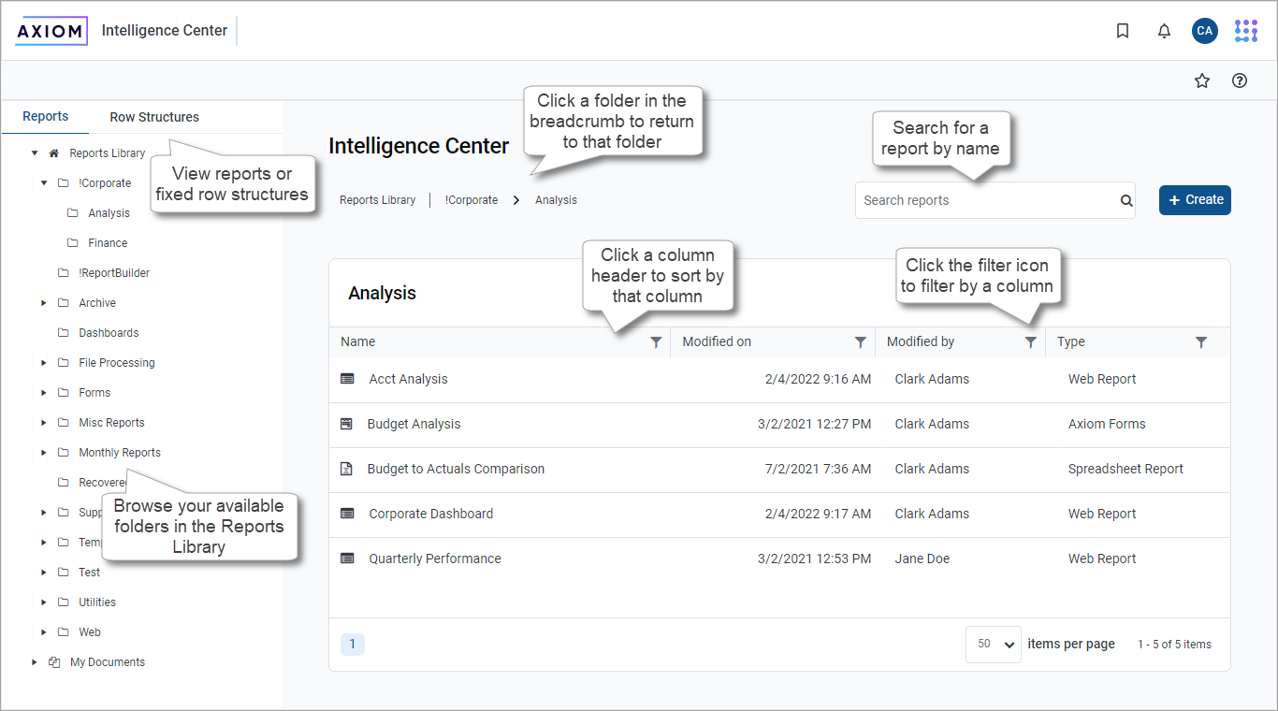Click the search magnifier icon
The width and height of the screenshot is (1278, 711).
pyautogui.click(x=1126, y=200)
